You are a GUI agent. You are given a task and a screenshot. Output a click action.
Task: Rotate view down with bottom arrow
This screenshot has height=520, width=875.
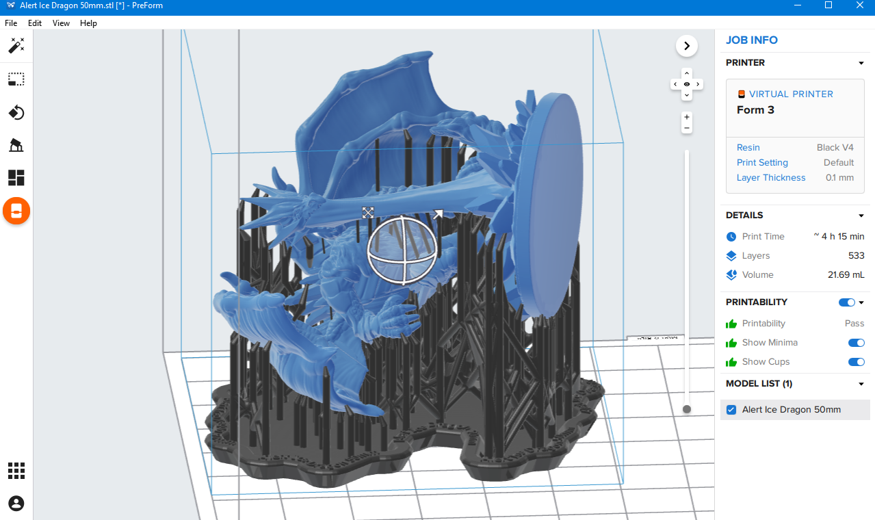click(687, 95)
